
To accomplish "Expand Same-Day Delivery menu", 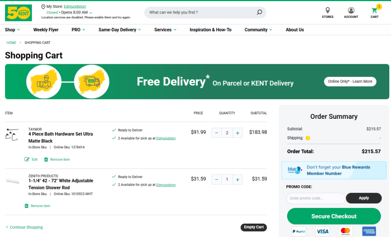I will 120,30.
